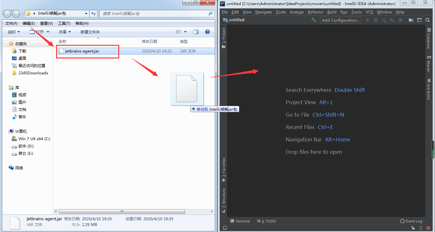Toggle the read-only lock icon in status bar
The height and width of the screenshot is (232, 435).
[413, 228]
